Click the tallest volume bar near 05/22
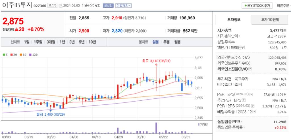291x140 pixels. pos(156,128)
